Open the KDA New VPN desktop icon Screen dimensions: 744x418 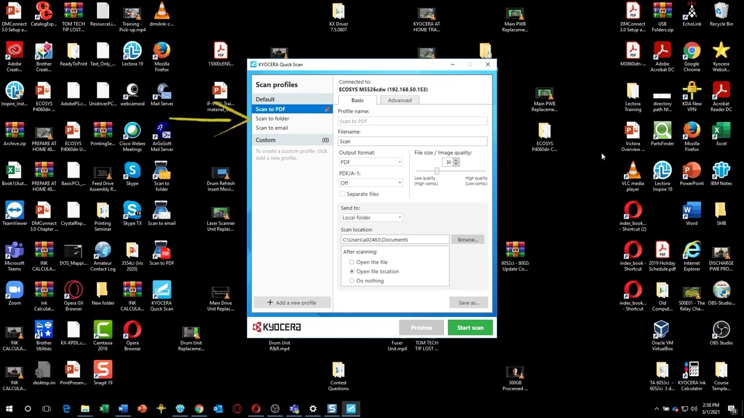tap(692, 98)
